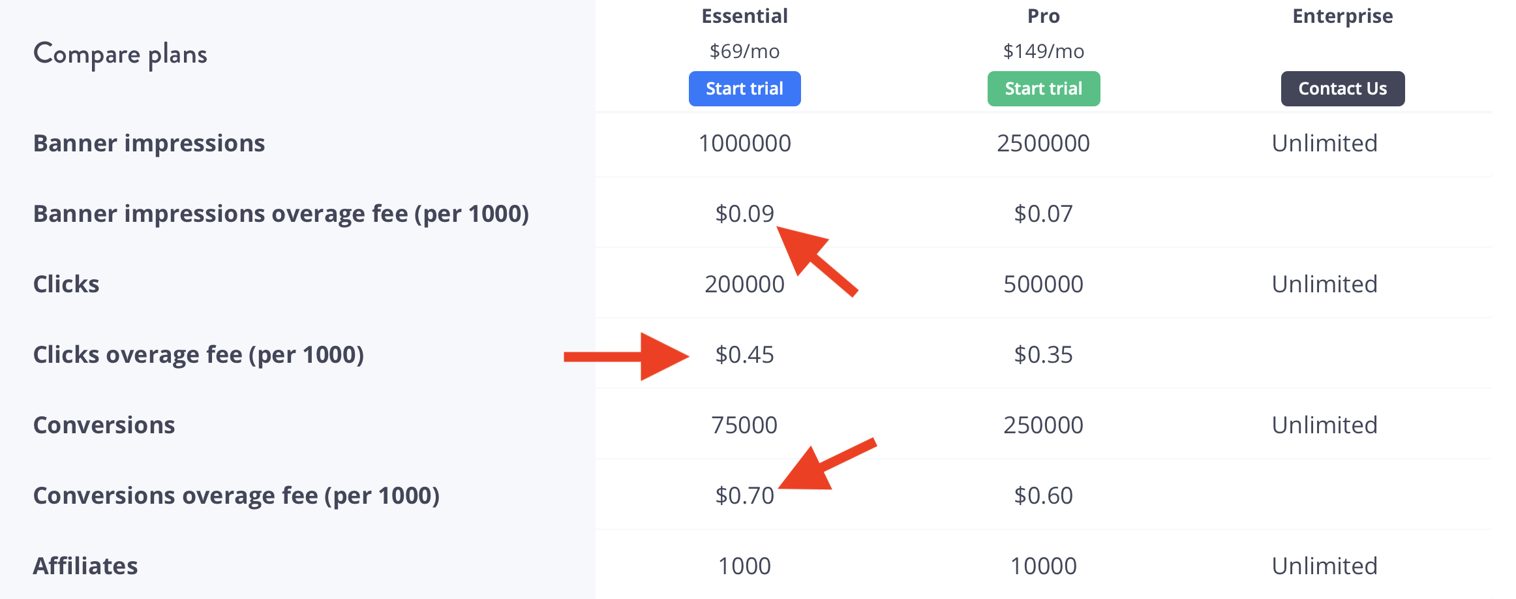Click the Compare plans heading
Image resolution: width=1516 pixels, height=599 pixels.
tap(120, 54)
